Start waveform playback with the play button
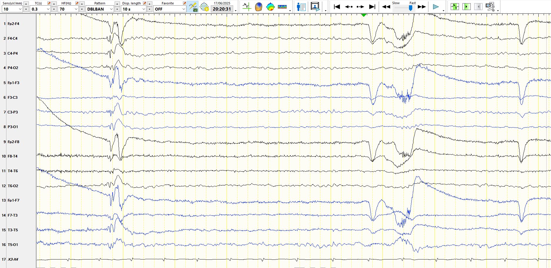 (x=436, y=6)
